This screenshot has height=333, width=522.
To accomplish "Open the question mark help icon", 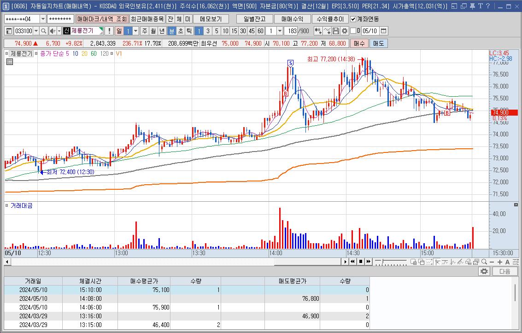I will [488, 6].
